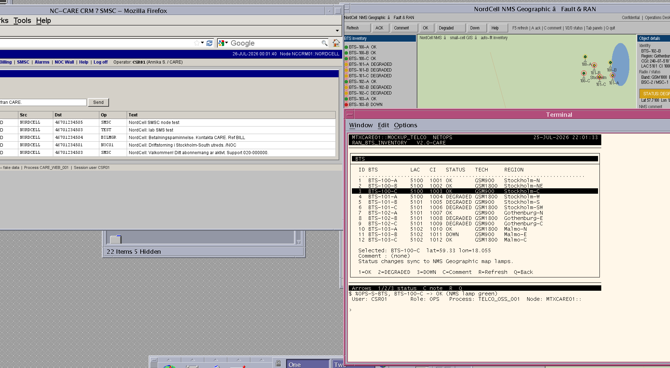This screenshot has height=368, width=670.
Task: Click the Text column header
Action: tap(231, 115)
